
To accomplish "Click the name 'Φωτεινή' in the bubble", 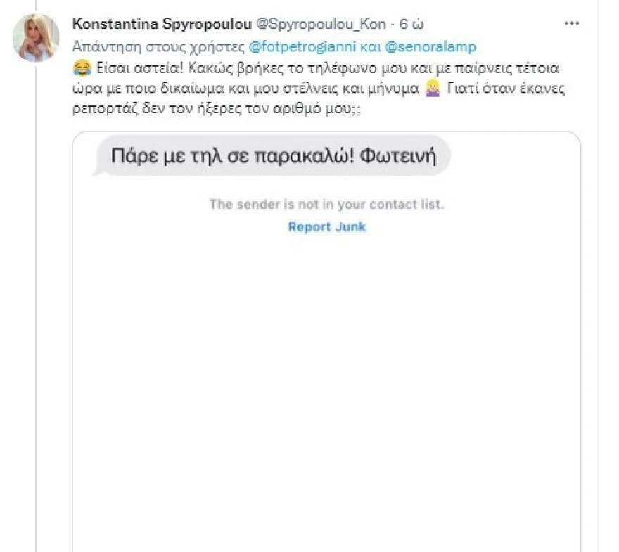I will point(398,156).
